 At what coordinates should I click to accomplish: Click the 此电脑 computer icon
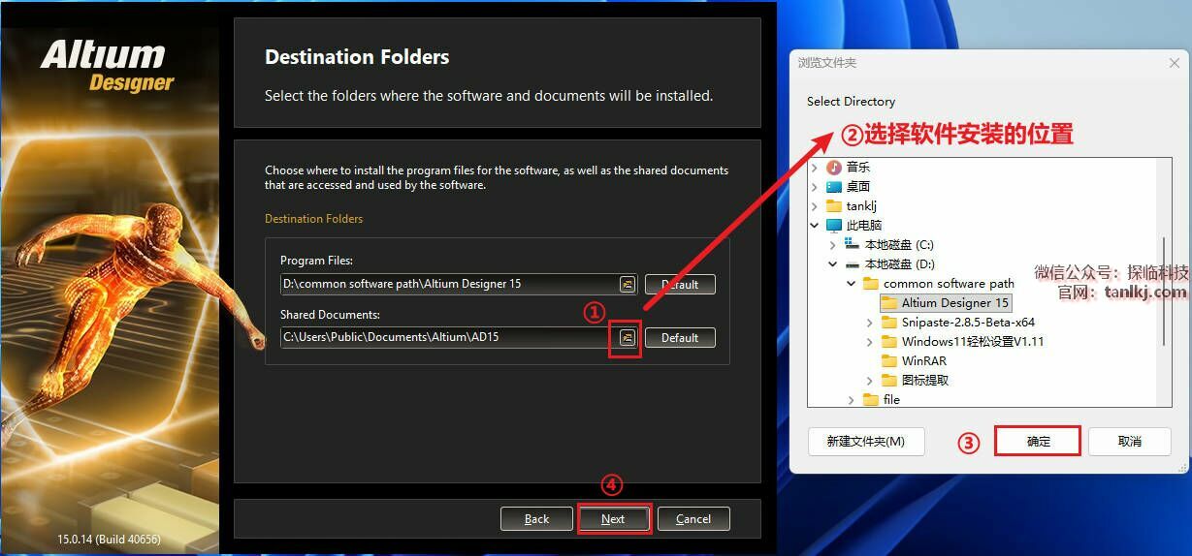pos(834,225)
